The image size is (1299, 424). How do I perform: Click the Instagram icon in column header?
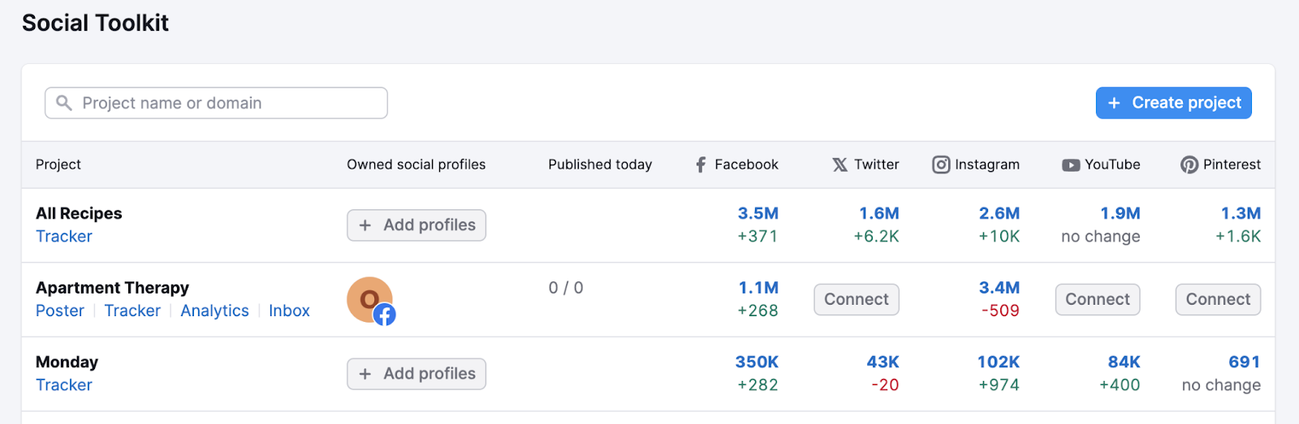(941, 165)
